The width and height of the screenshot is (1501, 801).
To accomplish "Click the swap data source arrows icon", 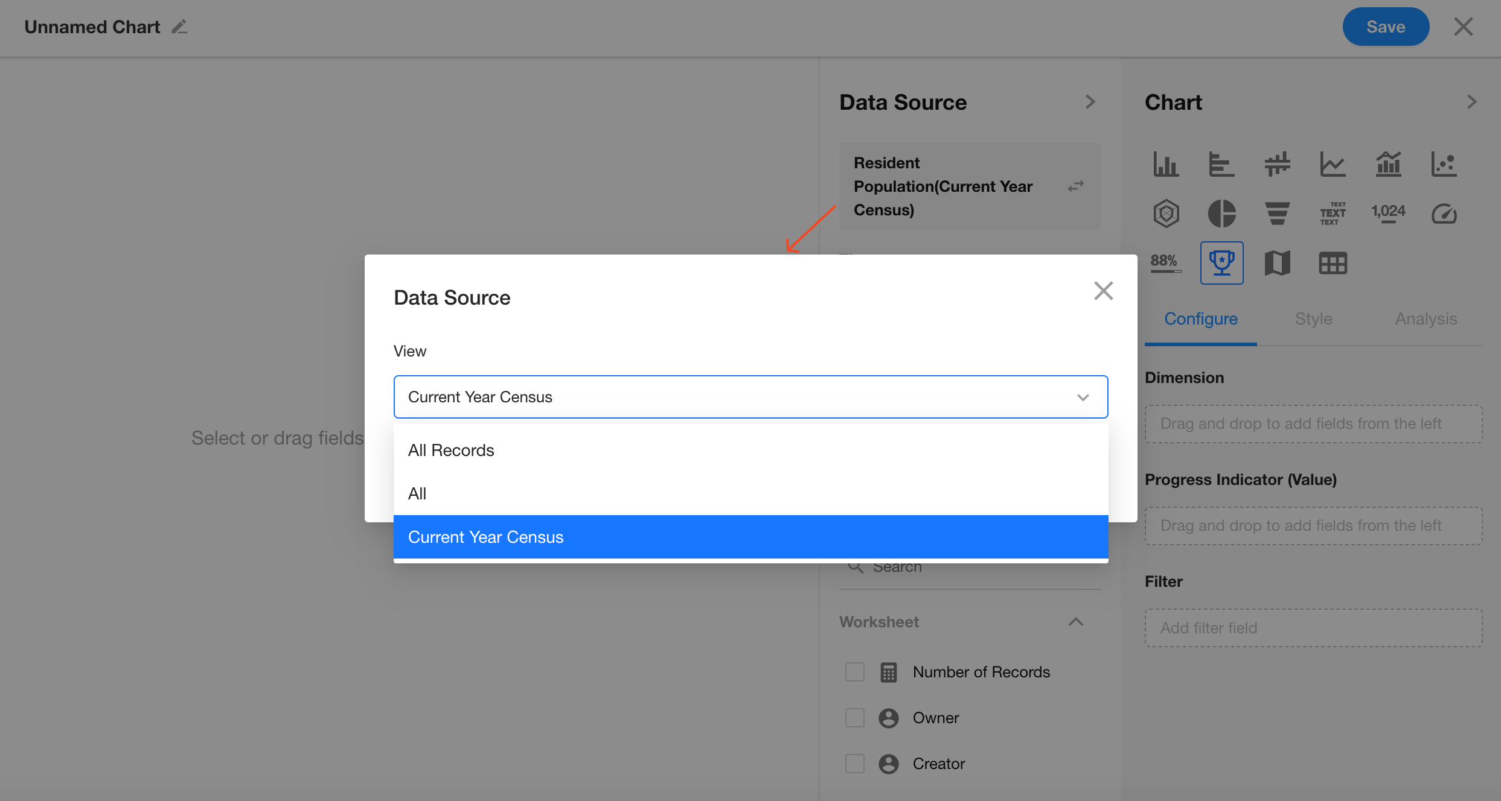I will click(x=1075, y=186).
